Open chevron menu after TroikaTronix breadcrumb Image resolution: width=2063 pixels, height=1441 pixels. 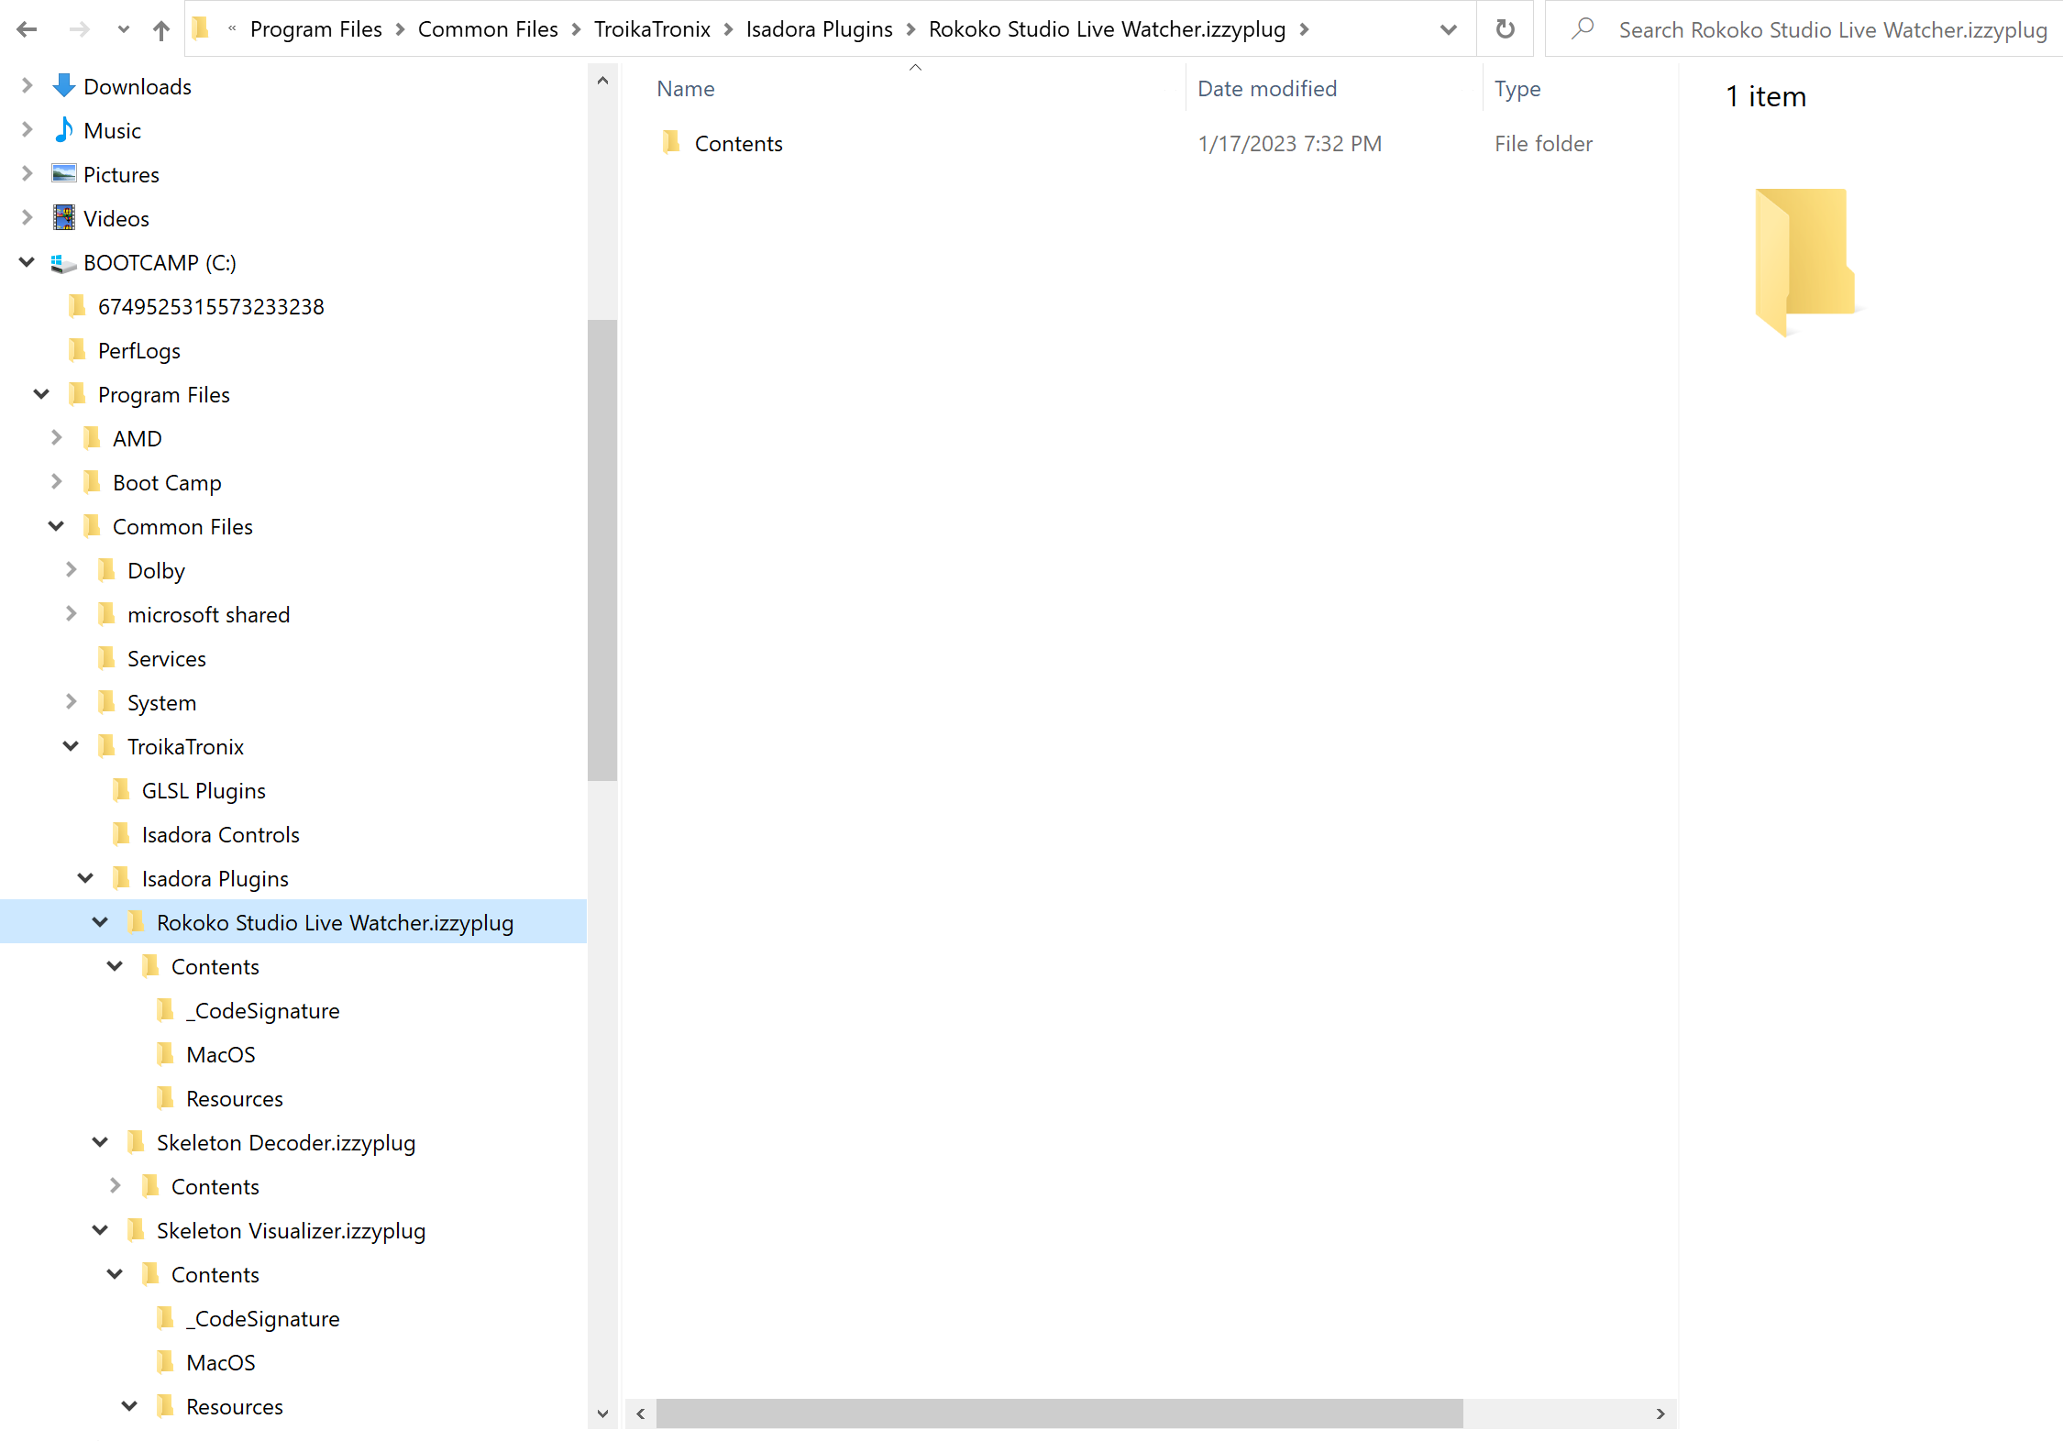coord(728,29)
